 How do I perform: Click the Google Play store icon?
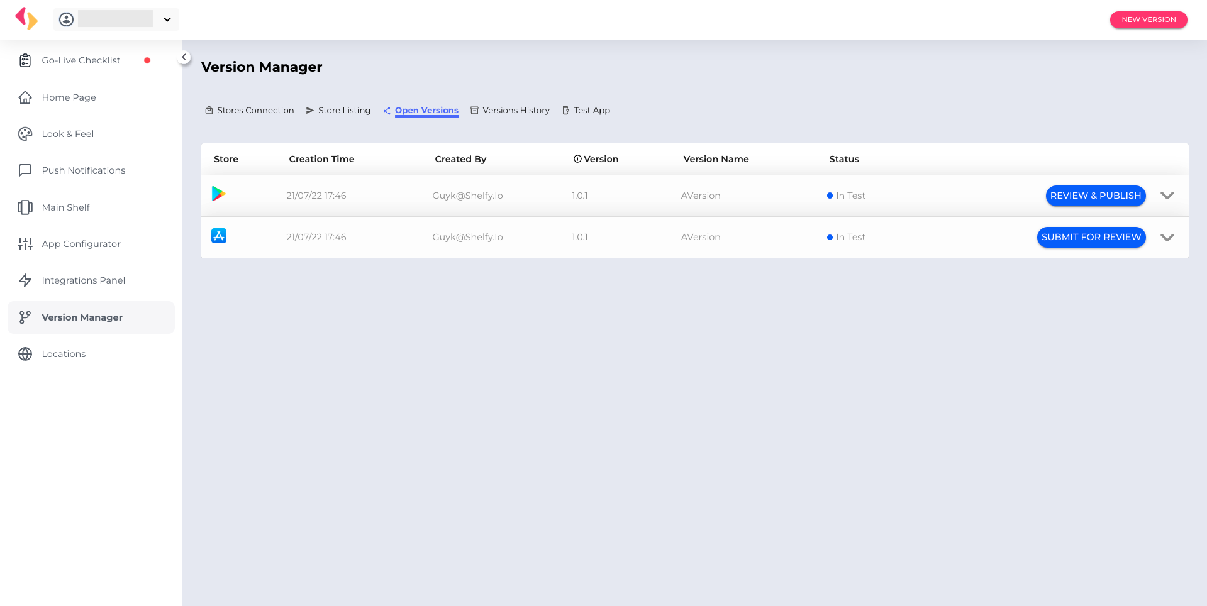point(218,194)
